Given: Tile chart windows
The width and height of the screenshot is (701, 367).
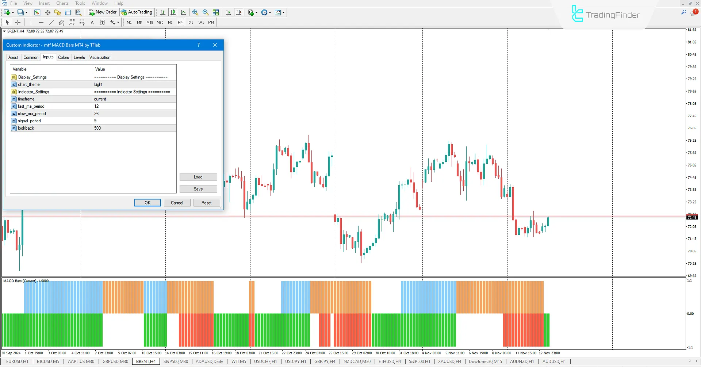Looking at the screenshot, I should pyautogui.click(x=216, y=12).
